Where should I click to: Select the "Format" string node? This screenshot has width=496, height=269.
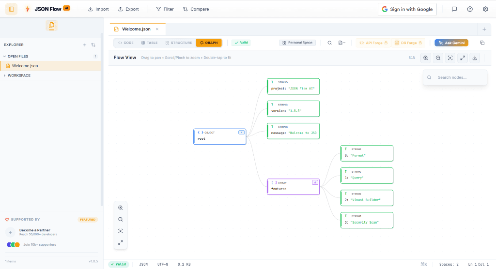[x=367, y=153]
